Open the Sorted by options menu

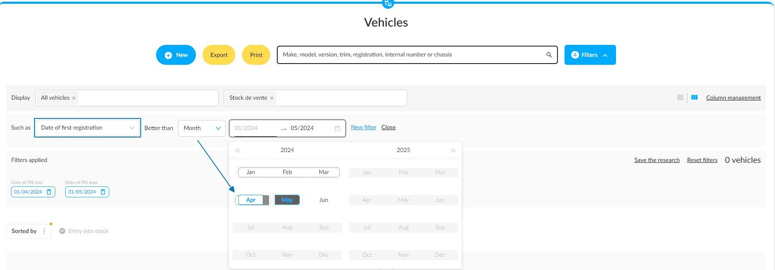tap(44, 231)
